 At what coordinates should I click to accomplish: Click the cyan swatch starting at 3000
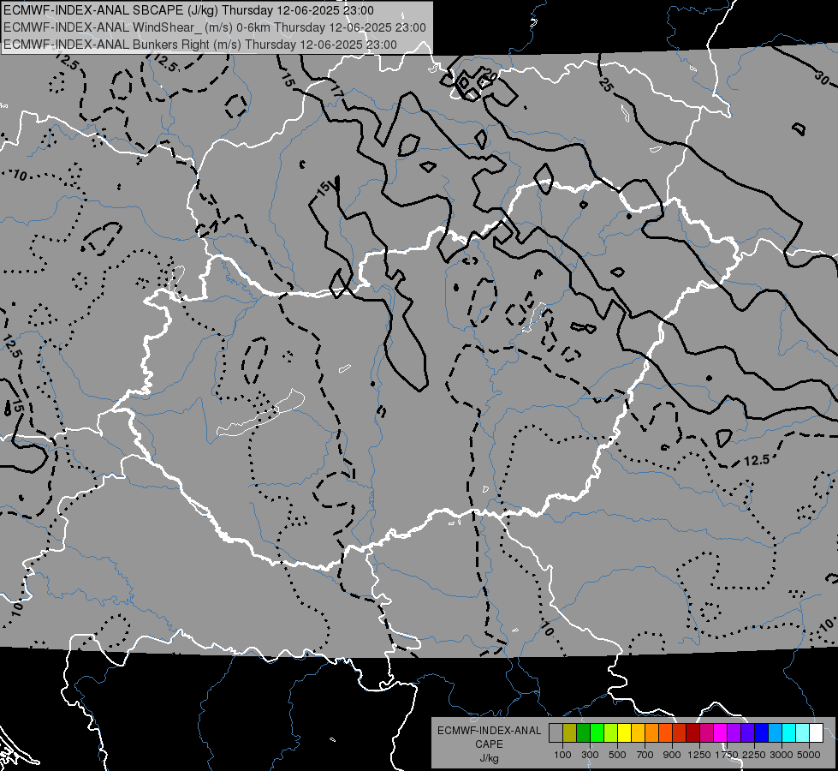(789, 733)
